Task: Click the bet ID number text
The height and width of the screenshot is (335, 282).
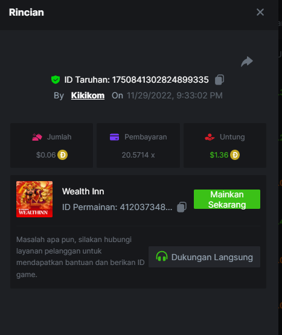Action: click(x=161, y=80)
